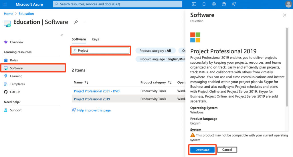The height and width of the screenshot is (157, 293).
Task: Click the Software panel vertical scrollbar
Action: 287,67
